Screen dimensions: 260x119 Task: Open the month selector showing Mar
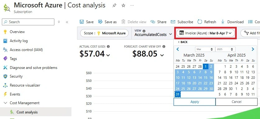tap(205, 49)
